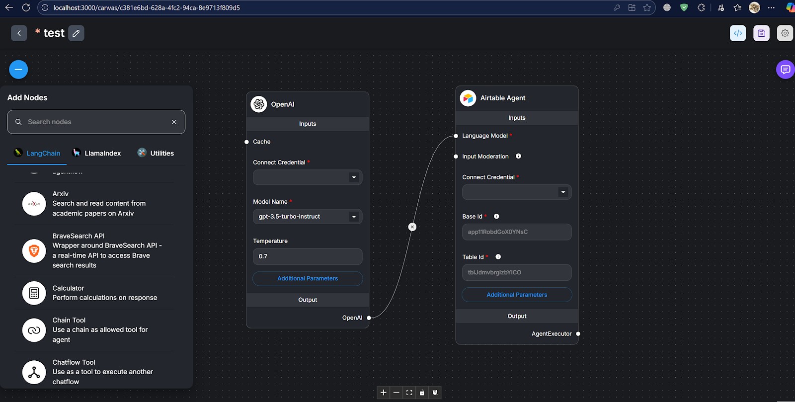Collapse the Add Nodes panel with minus button
Viewport: 795px width, 402px height.
pos(18,70)
